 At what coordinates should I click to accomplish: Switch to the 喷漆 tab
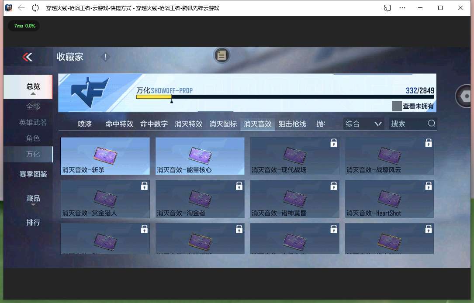coord(85,124)
